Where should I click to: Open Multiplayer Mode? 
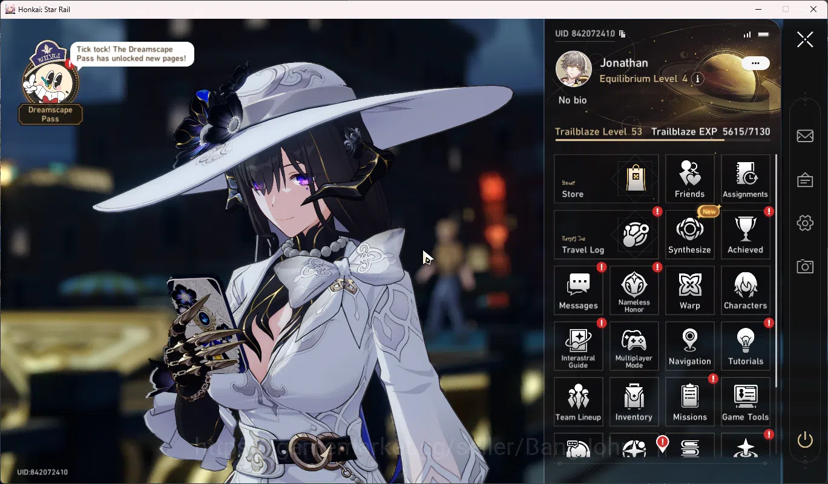pyautogui.click(x=634, y=346)
